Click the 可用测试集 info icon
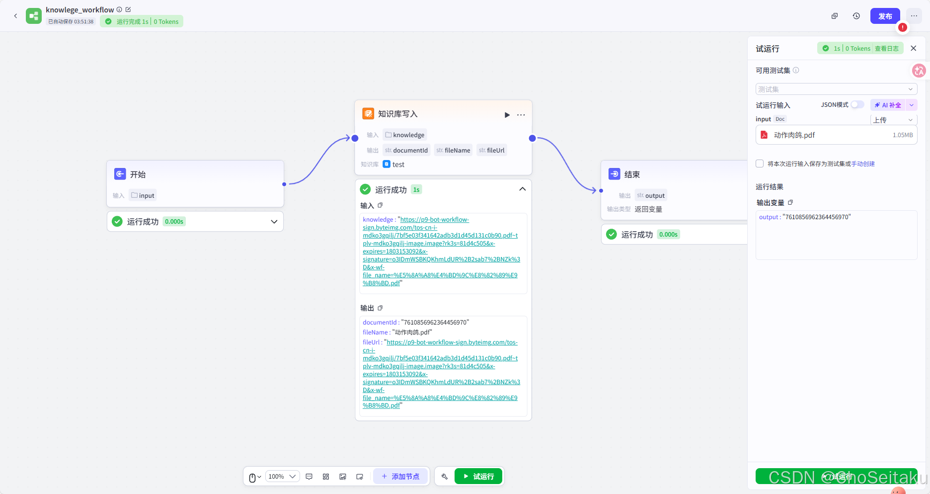930x494 pixels. click(796, 70)
